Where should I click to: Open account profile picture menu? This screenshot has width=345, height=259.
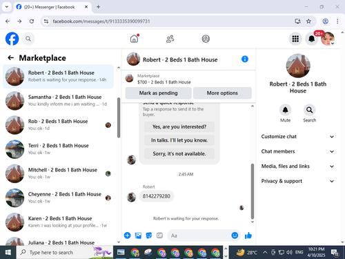328,39
